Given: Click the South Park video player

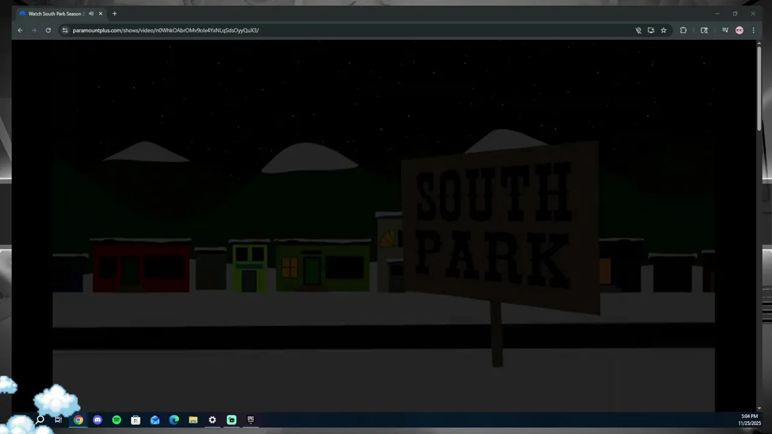Looking at the screenshot, I should 384,226.
